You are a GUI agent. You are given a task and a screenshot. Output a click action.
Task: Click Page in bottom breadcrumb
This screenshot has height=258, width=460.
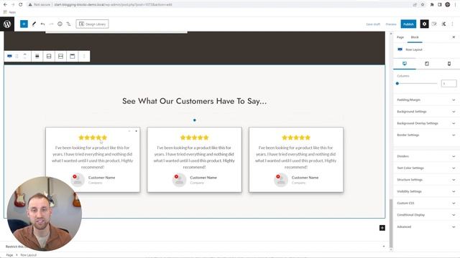(x=9, y=255)
